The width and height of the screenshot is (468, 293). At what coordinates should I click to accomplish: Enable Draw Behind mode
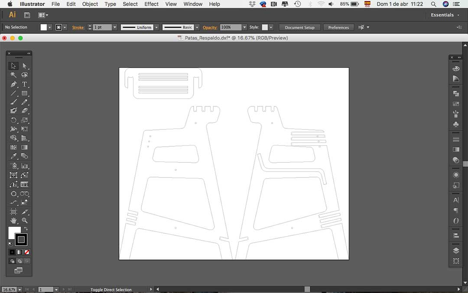click(x=19, y=261)
